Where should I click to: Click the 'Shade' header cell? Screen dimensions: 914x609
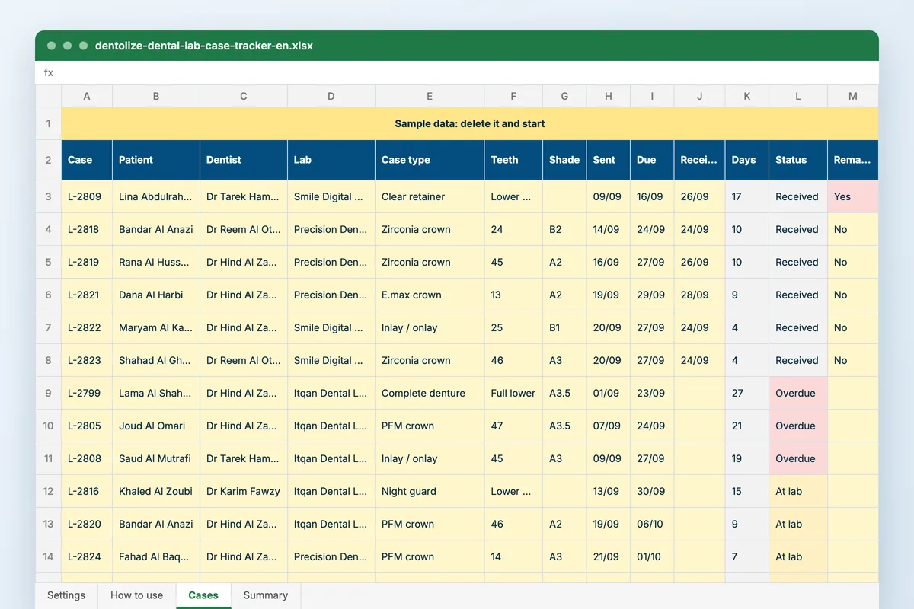coord(564,160)
